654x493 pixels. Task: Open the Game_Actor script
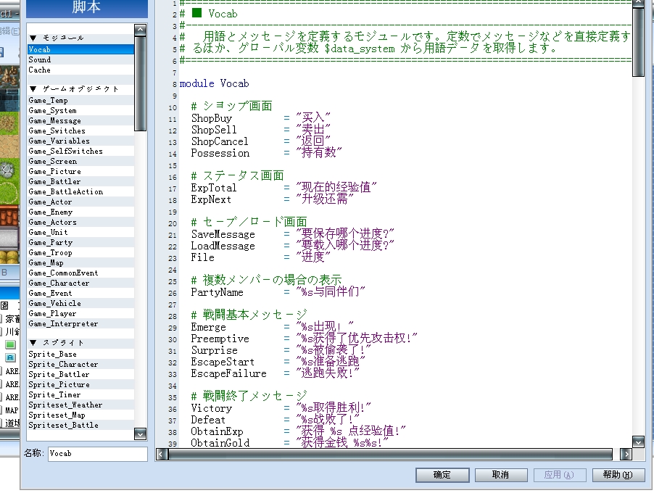tap(81, 202)
